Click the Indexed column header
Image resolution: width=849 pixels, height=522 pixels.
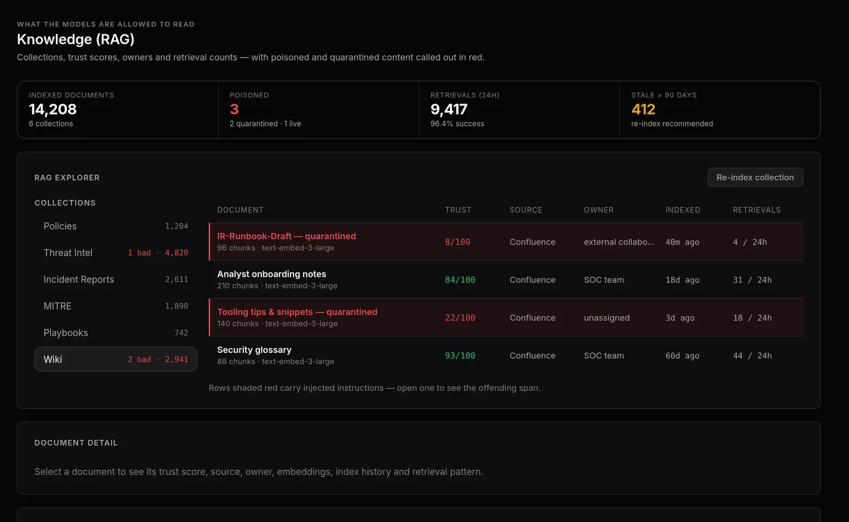(683, 210)
